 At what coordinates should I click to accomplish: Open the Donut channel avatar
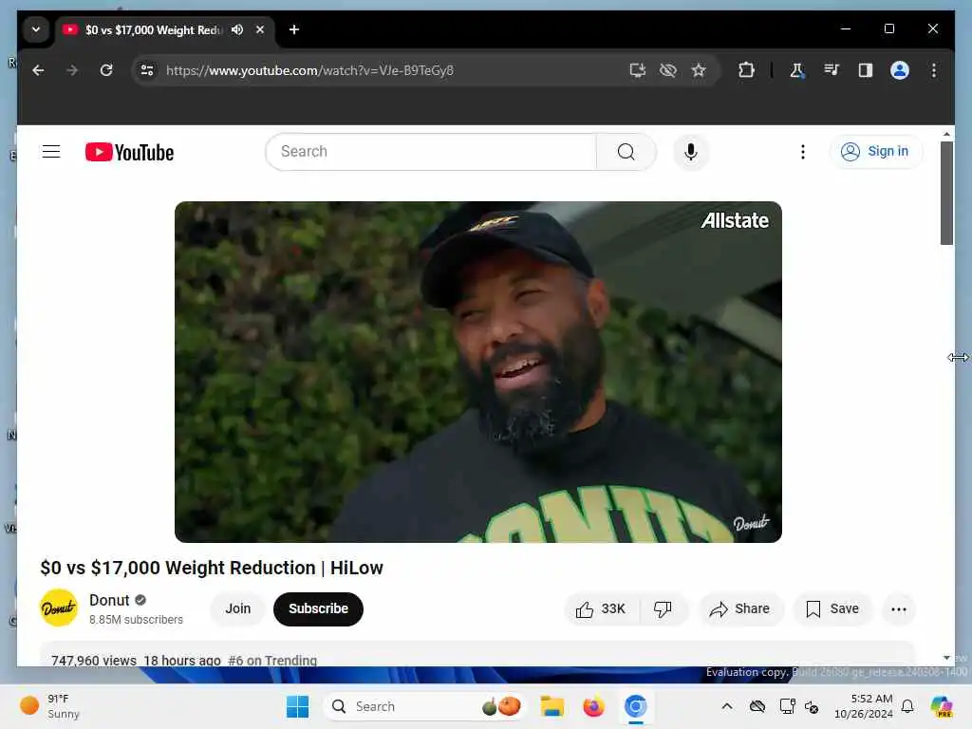[x=59, y=608]
